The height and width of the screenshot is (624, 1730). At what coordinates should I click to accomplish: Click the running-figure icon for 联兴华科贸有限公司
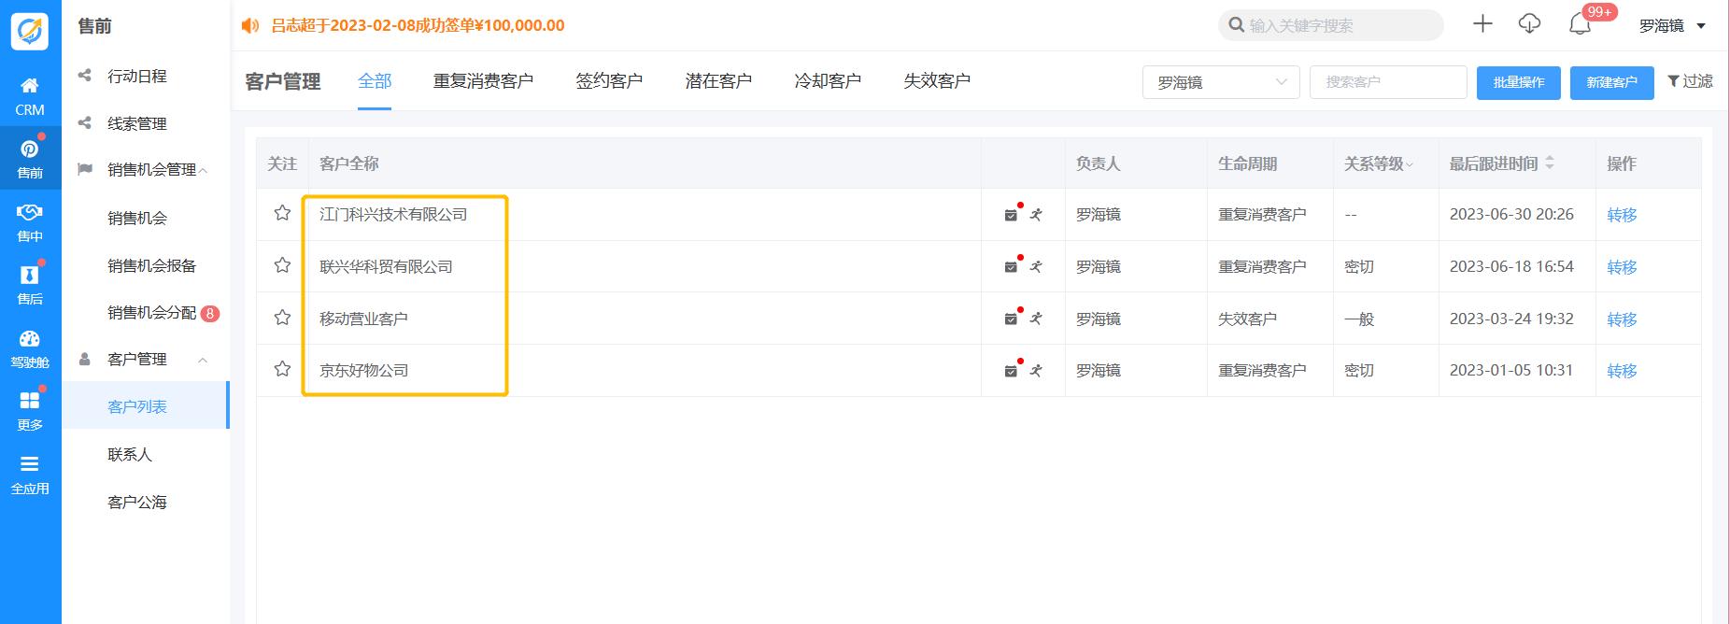pos(1036,267)
